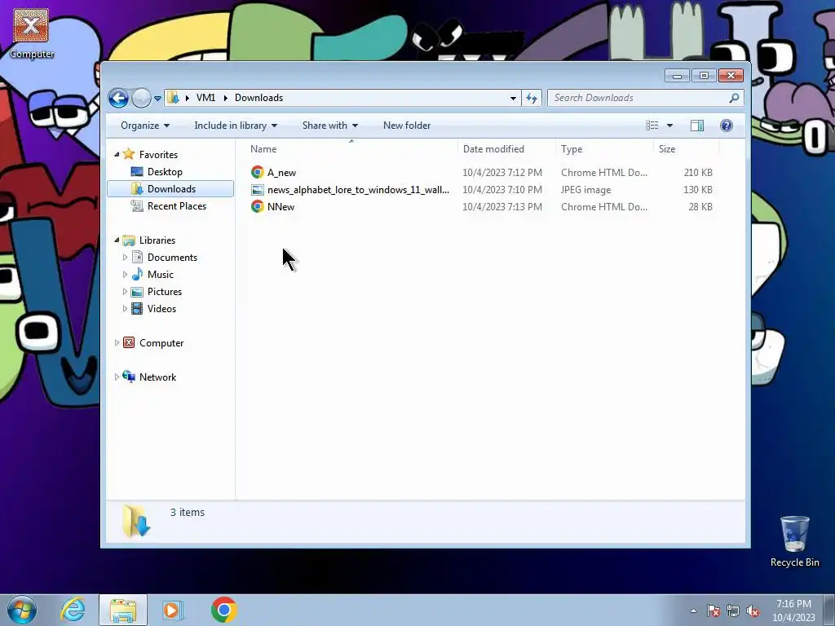This screenshot has width=835, height=626.
Task: Create a New folder from toolbar
Action: (407, 126)
